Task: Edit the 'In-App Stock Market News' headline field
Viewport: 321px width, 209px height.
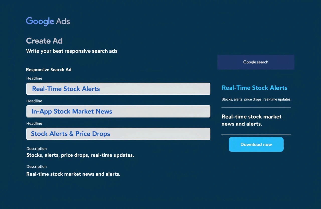Action: pos(118,111)
